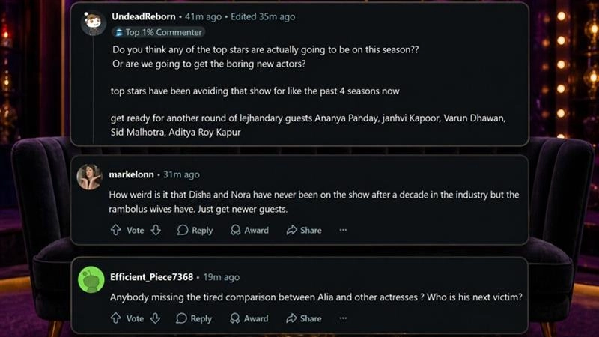Reply to Efficient_Piece7368's comment
The image size is (599, 337).
tap(195, 318)
